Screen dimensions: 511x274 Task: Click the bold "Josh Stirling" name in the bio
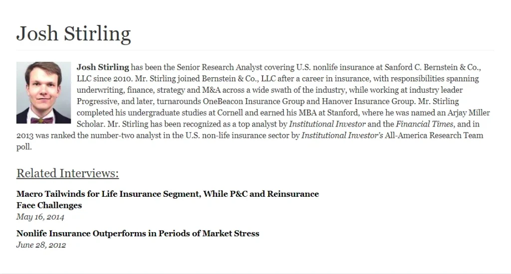tap(103, 67)
